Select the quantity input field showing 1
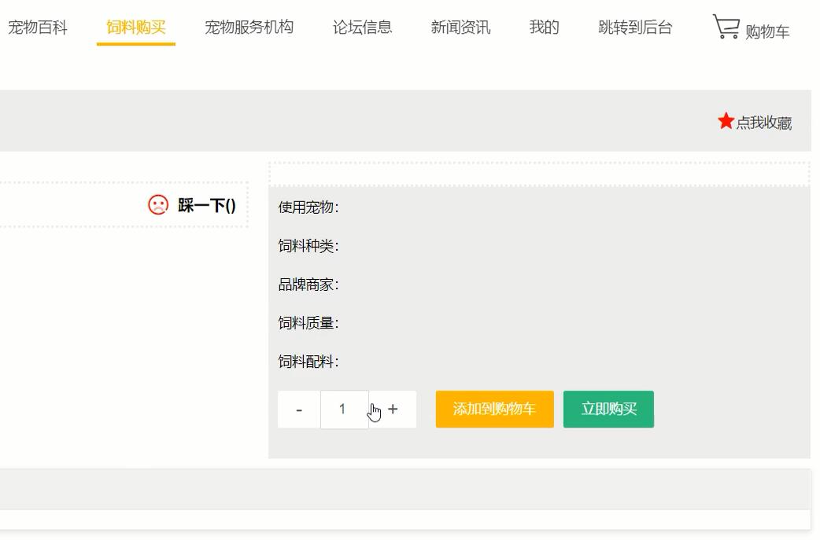The height and width of the screenshot is (540, 820). 344,409
